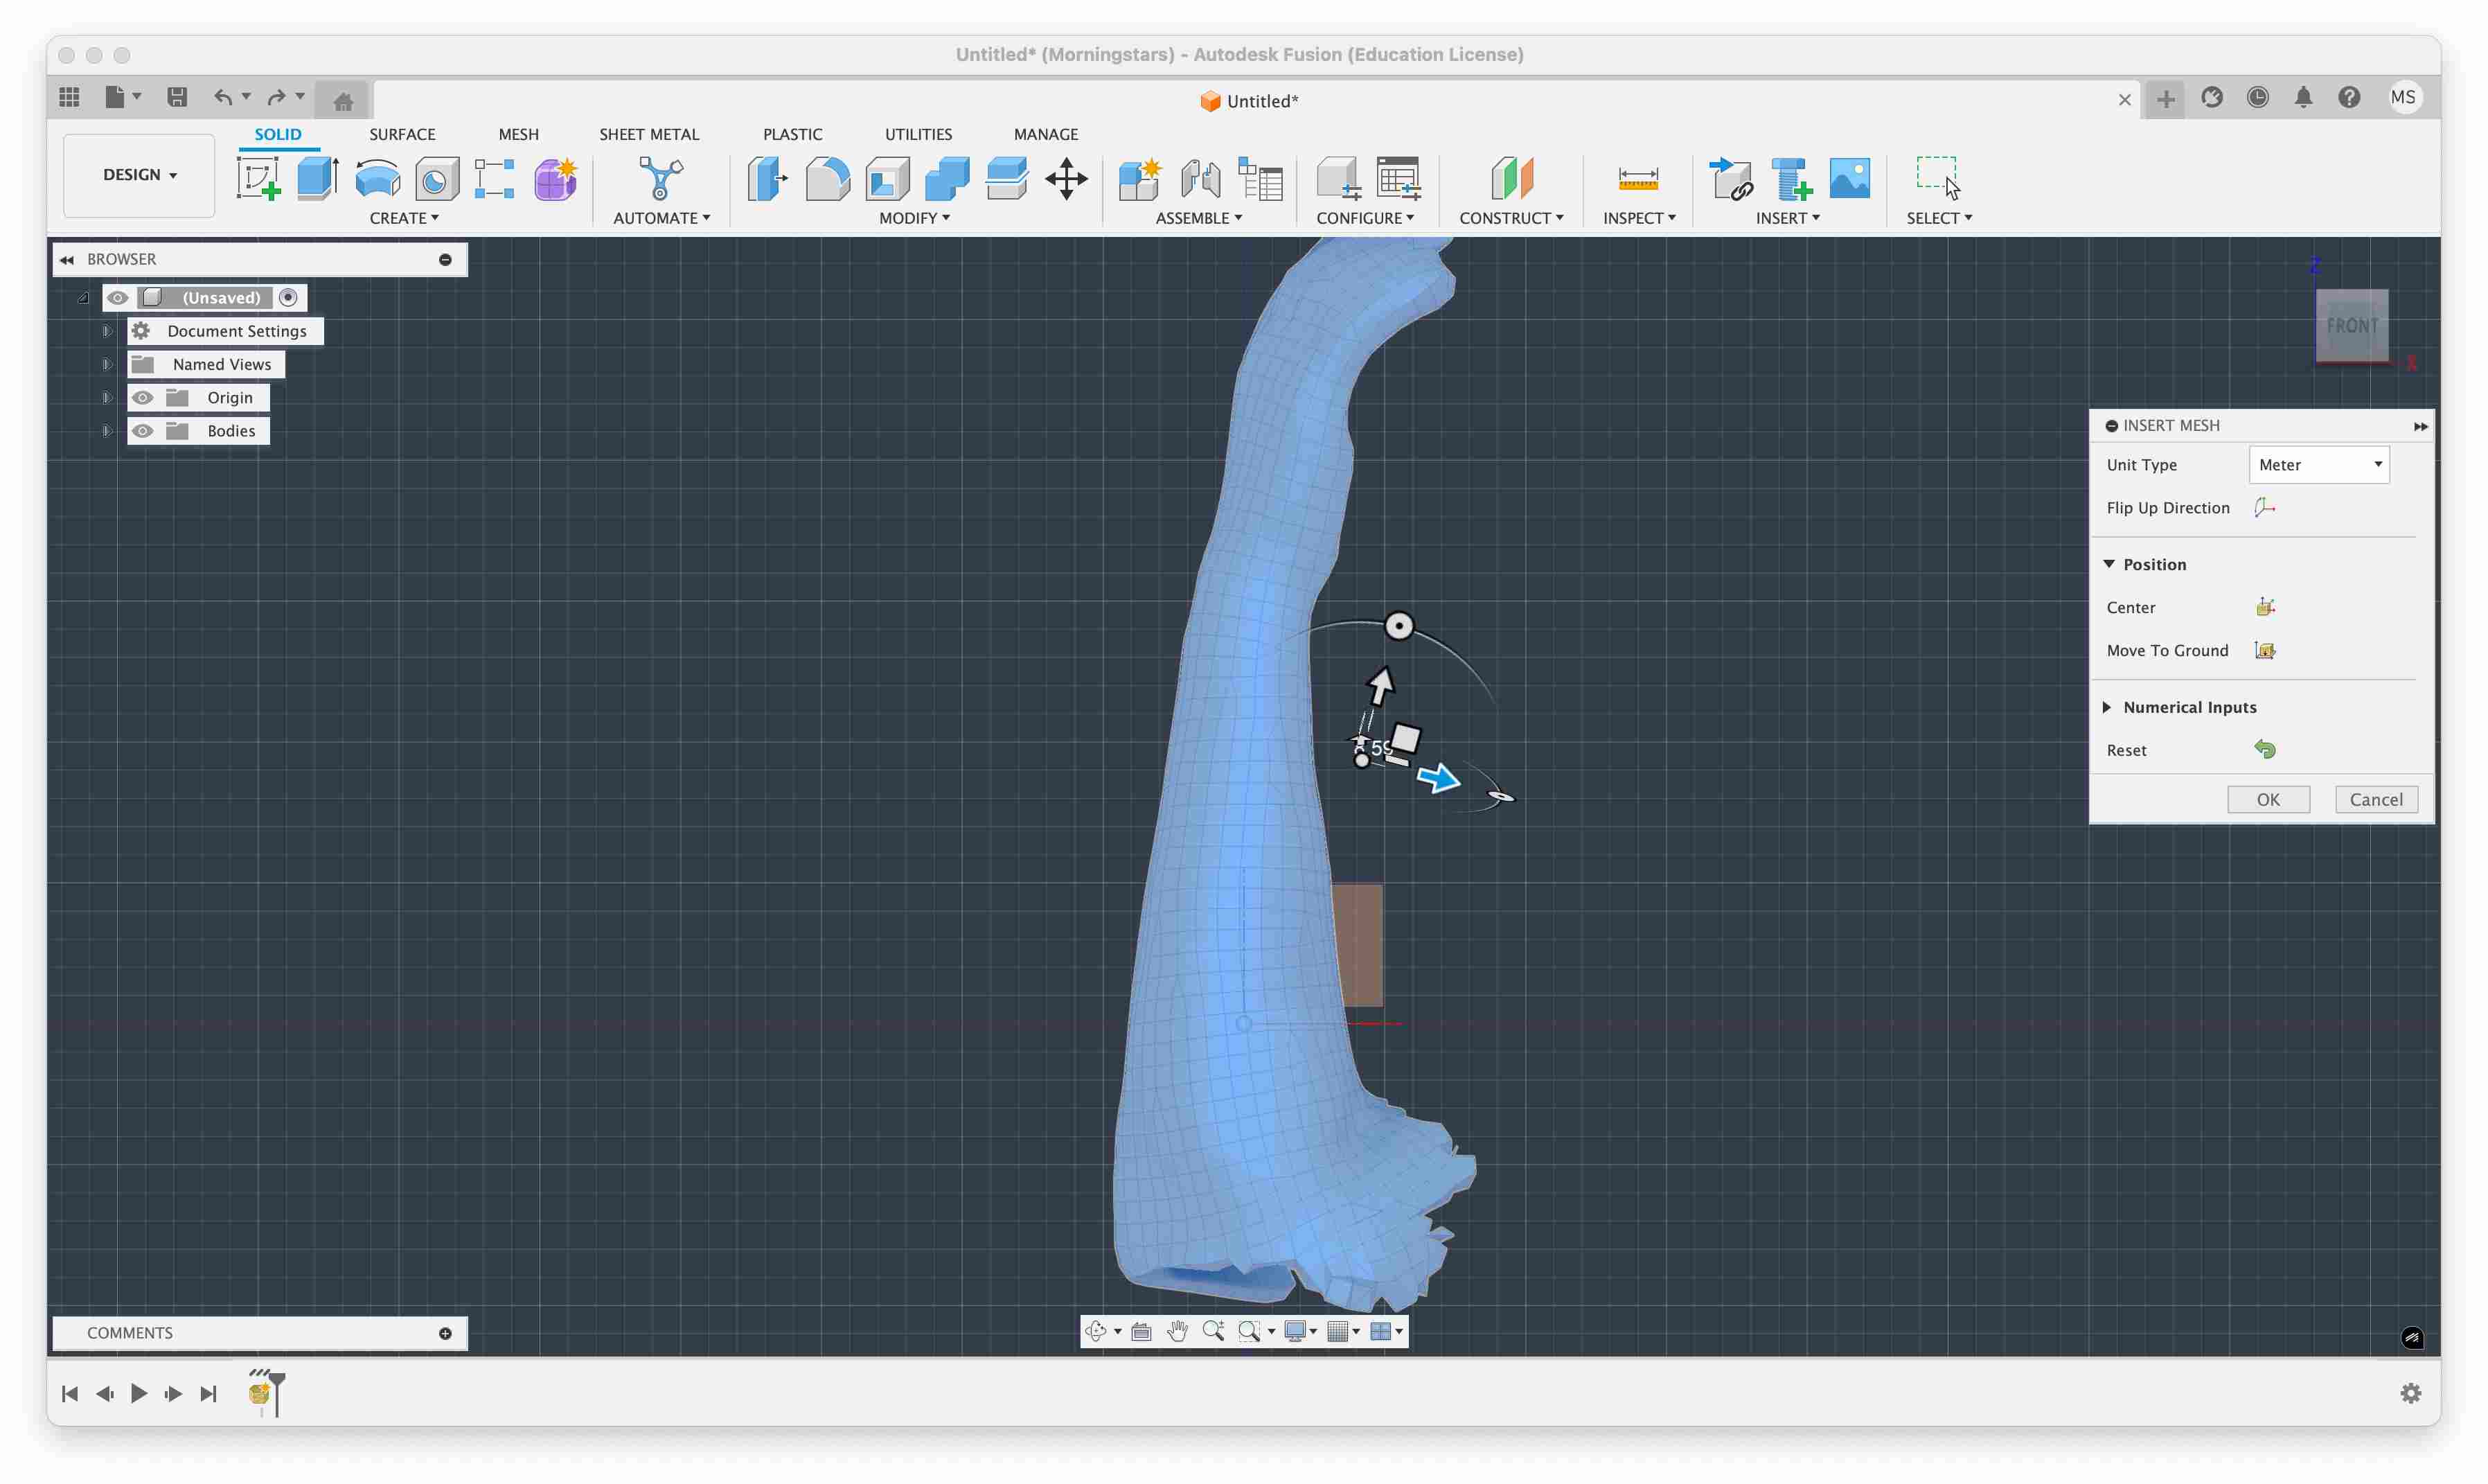Click the Center position icon
2488x1484 pixels.
tap(2265, 607)
